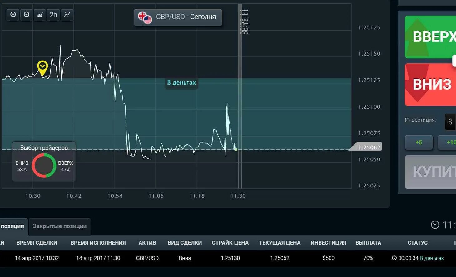
Task: Click the 1.25175 price axis label
Action: coord(369,27)
